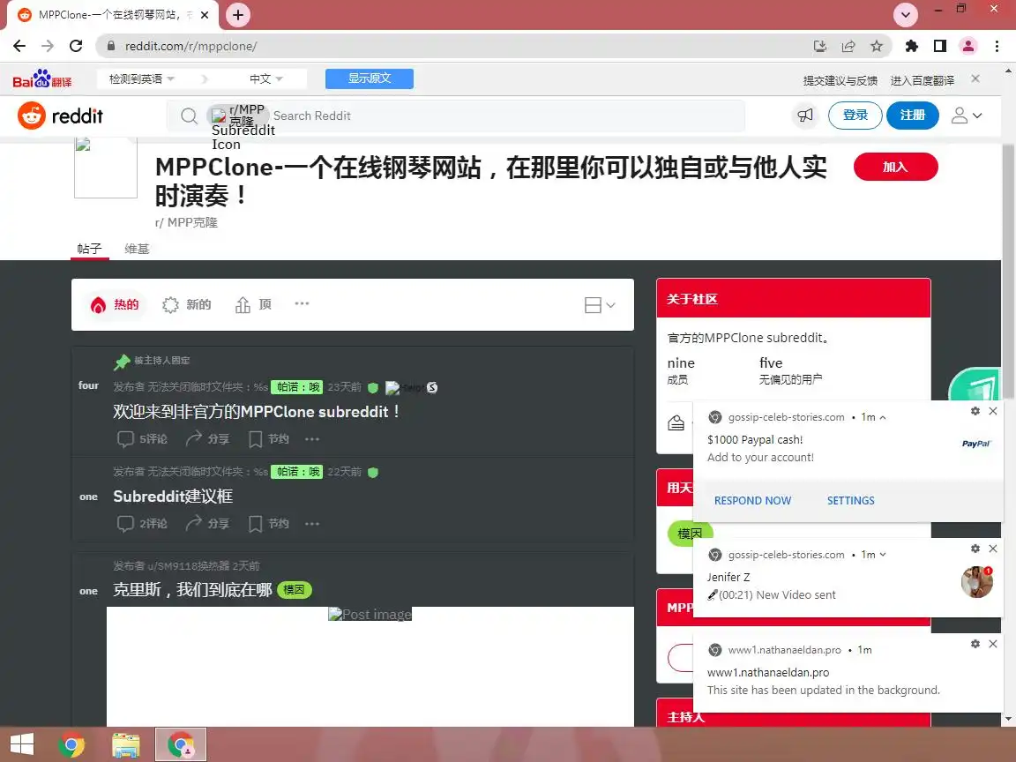Image resolution: width=1016 pixels, height=762 pixels.
Task: Share the welcome MPPClone post
Action: coord(207,438)
